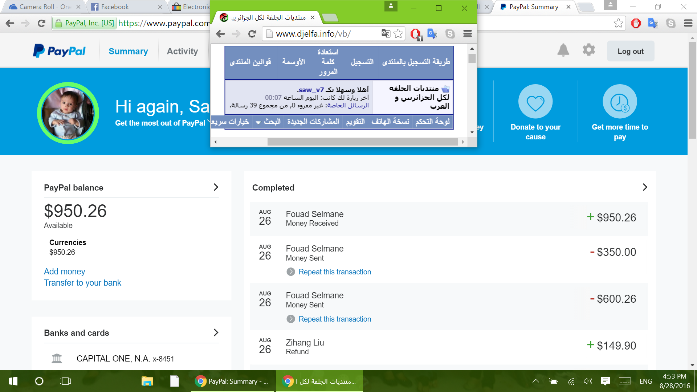Click قوانين المنتدى in the forum header
697x392 pixels.
(x=250, y=62)
